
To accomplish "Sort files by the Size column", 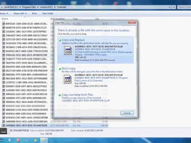I will click(97, 19).
